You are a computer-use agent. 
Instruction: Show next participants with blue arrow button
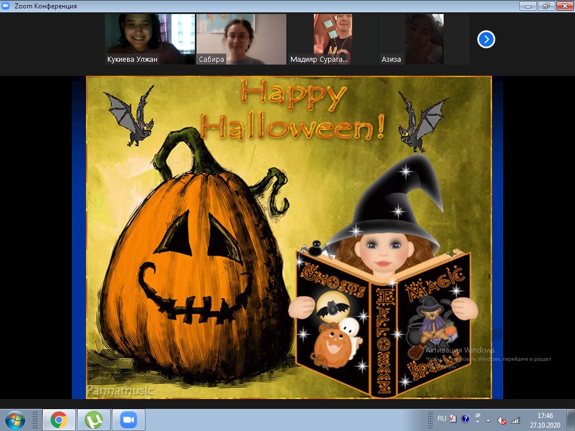click(x=486, y=39)
